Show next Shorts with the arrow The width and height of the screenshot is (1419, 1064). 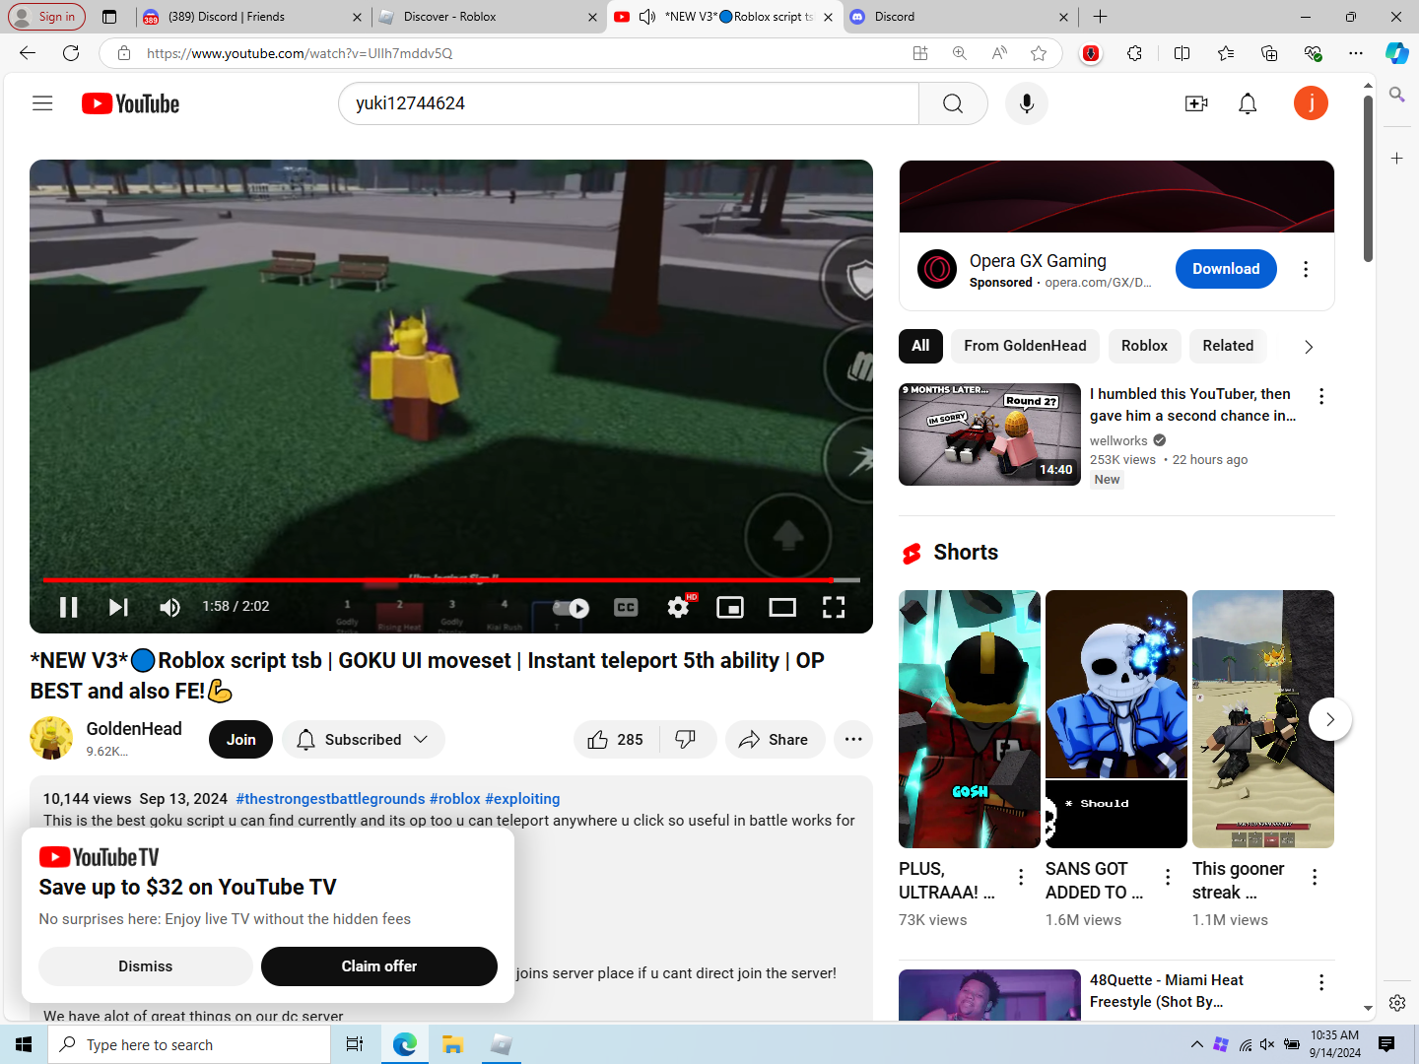[x=1330, y=719]
